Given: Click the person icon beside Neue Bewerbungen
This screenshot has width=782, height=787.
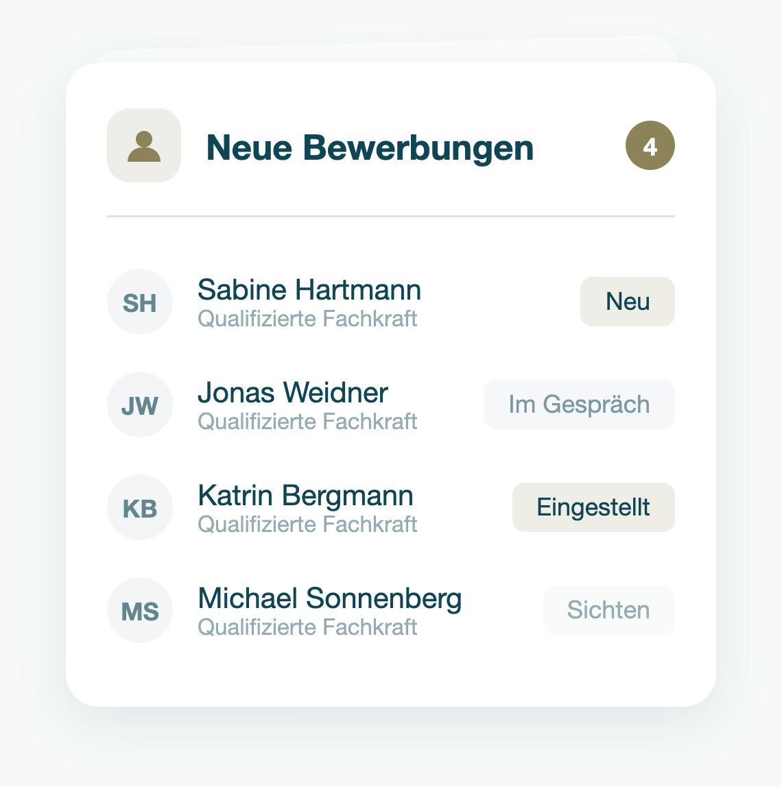Looking at the screenshot, I should (x=143, y=145).
